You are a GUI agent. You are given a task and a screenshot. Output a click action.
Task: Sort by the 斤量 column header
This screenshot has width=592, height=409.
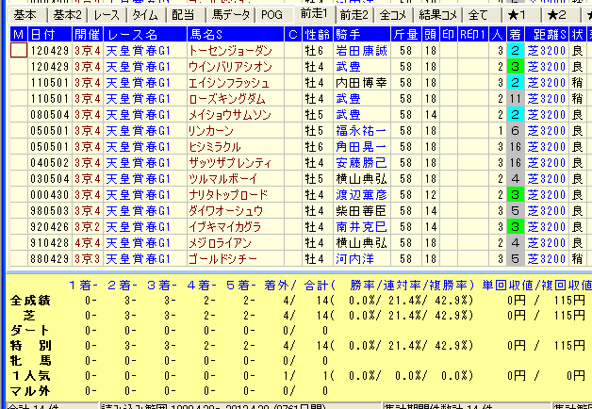(406, 34)
